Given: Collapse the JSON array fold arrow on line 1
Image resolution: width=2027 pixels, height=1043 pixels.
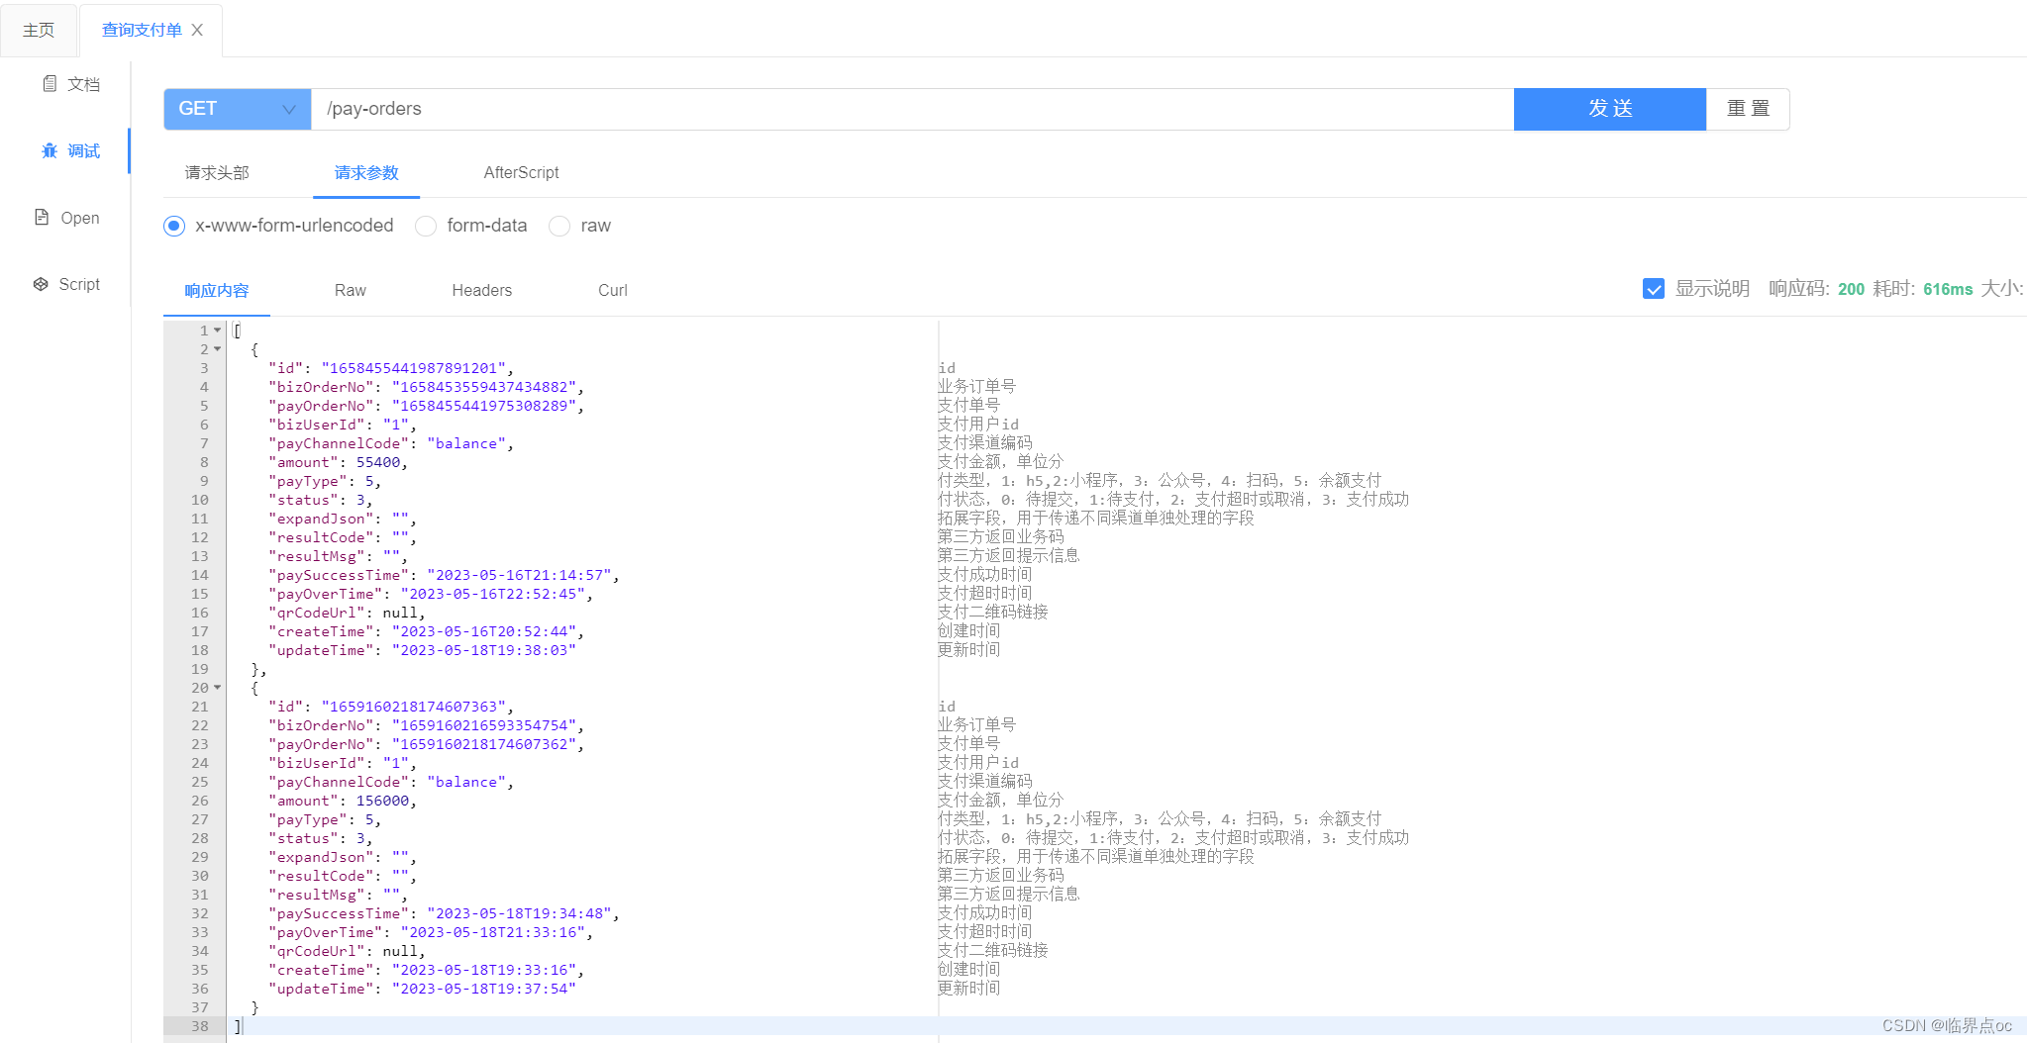Looking at the screenshot, I should click(218, 331).
